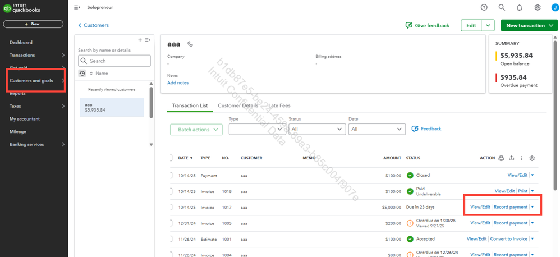This screenshot has height=257, width=560.
Task: Open the settings gear in top bar
Action: click(538, 7)
